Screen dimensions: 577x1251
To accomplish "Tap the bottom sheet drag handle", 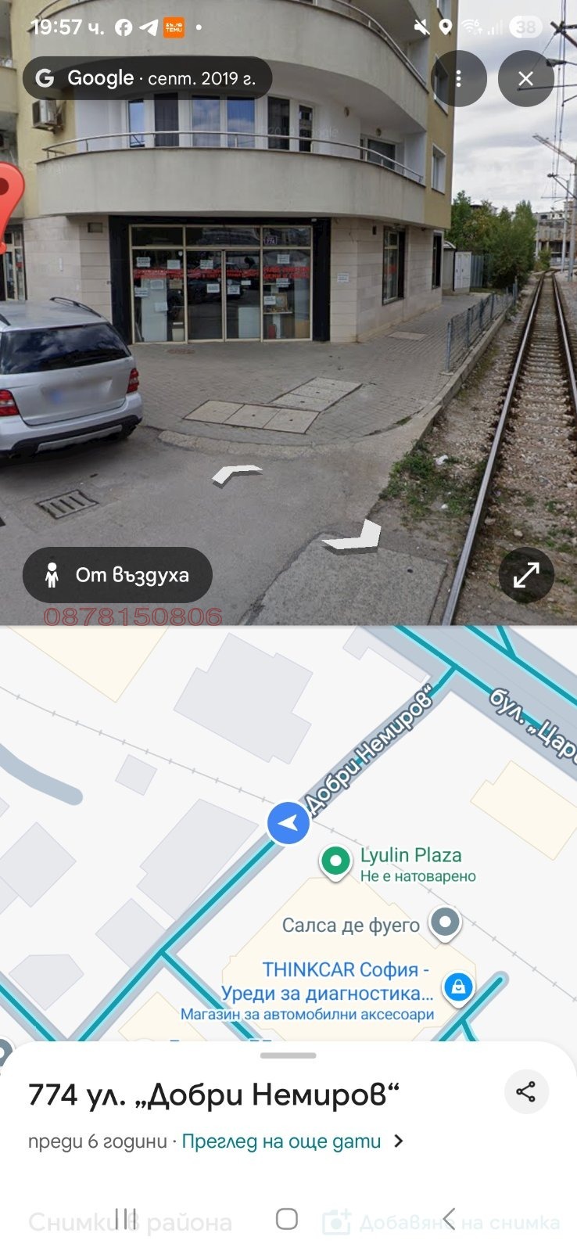I will click(x=288, y=1055).
